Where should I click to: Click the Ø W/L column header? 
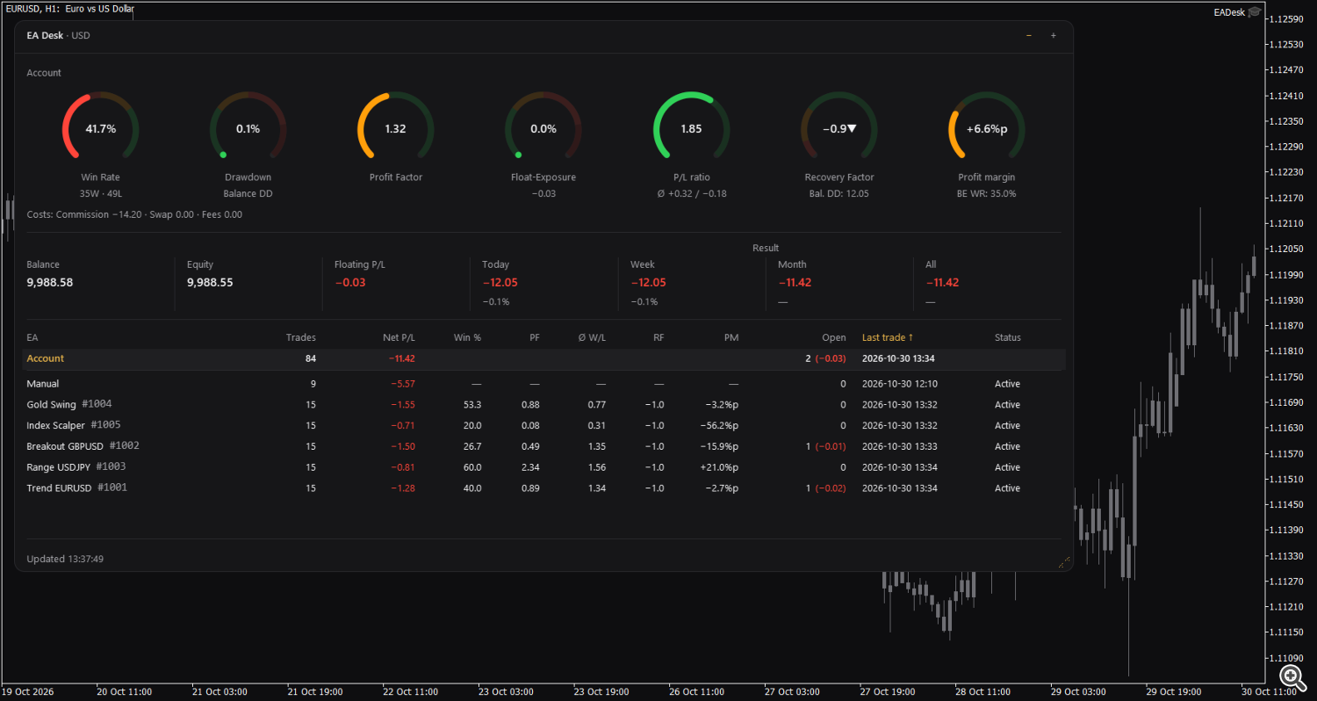[x=593, y=337]
